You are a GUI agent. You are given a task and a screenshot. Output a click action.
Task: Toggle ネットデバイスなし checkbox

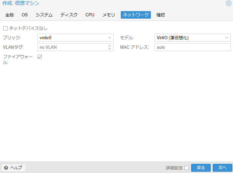pos(5,28)
